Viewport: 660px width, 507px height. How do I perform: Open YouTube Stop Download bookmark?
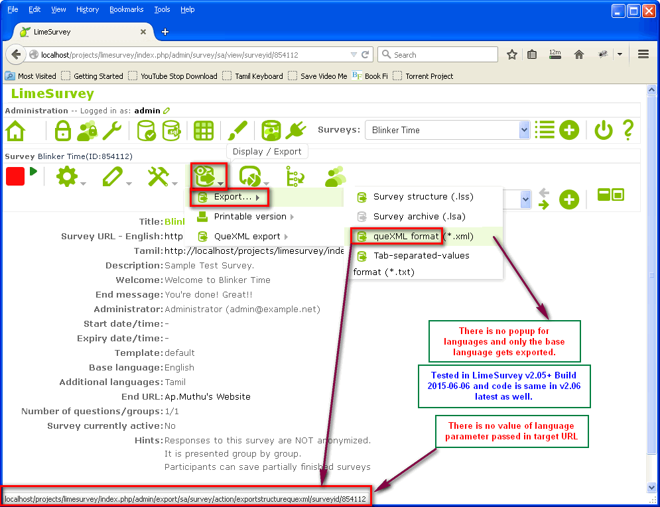(x=173, y=76)
